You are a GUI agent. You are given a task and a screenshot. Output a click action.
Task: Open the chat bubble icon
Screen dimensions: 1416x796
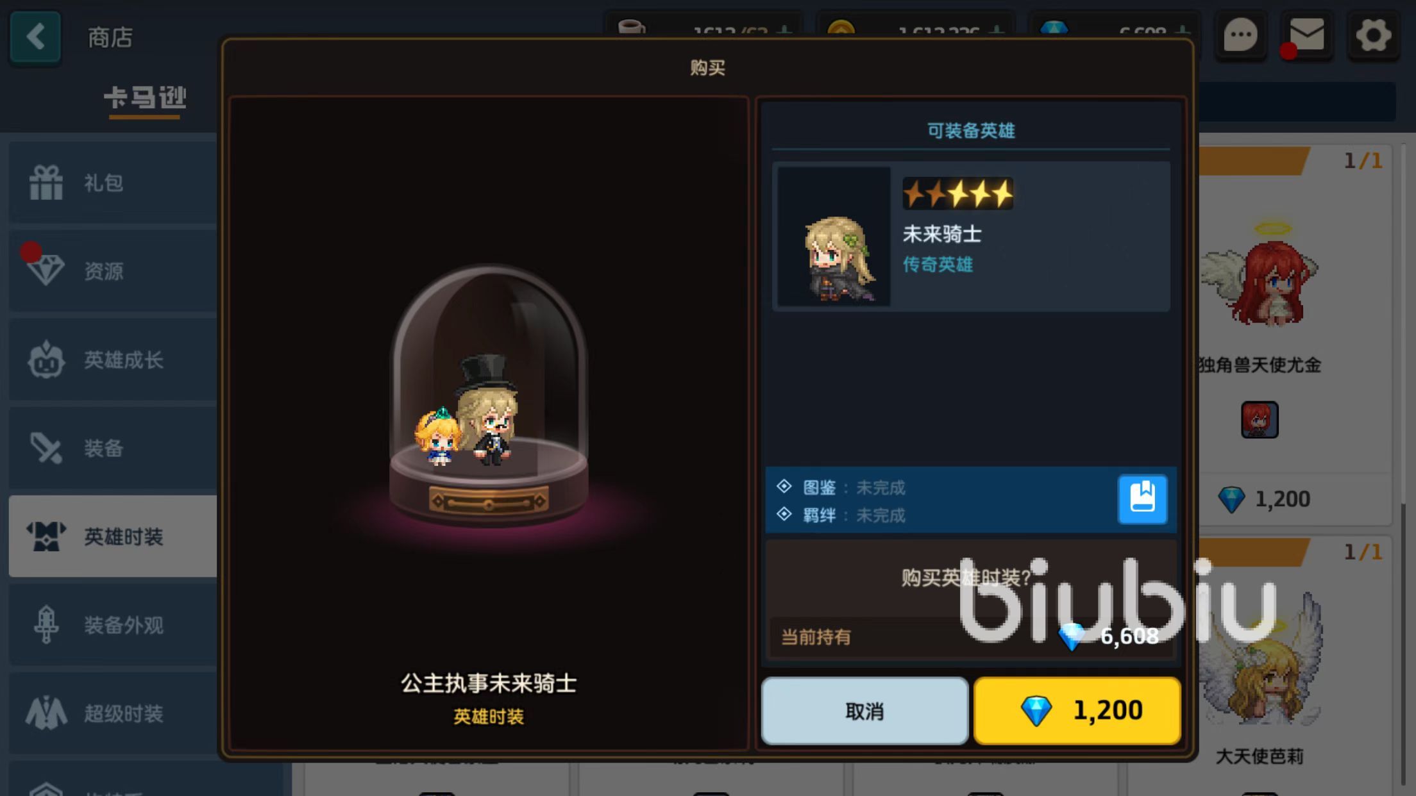[1241, 35]
